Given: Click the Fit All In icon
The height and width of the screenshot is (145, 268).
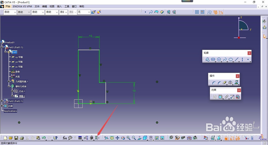Looking at the screenshot, I should (112, 138).
